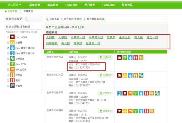Pick the 建功一路 street link

152,37
